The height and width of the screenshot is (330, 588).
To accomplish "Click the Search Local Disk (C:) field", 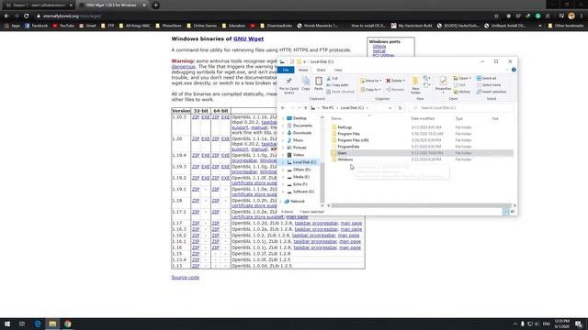I will [461, 108].
